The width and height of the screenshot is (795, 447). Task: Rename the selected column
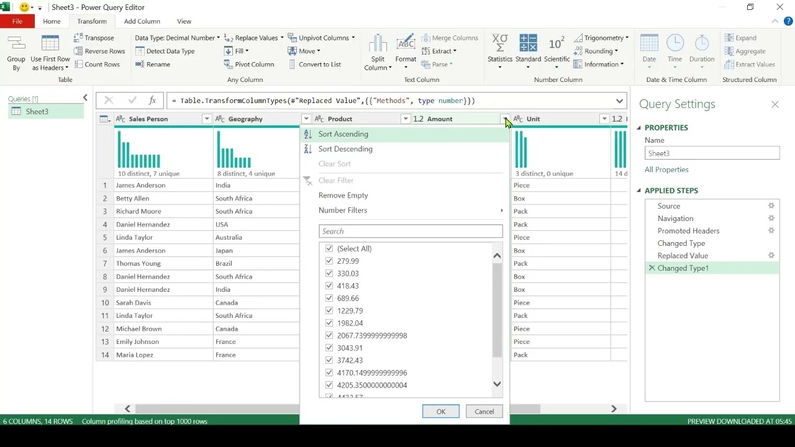(153, 64)
